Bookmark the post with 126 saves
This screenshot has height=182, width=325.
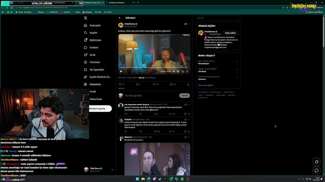(x=173, y=84)
